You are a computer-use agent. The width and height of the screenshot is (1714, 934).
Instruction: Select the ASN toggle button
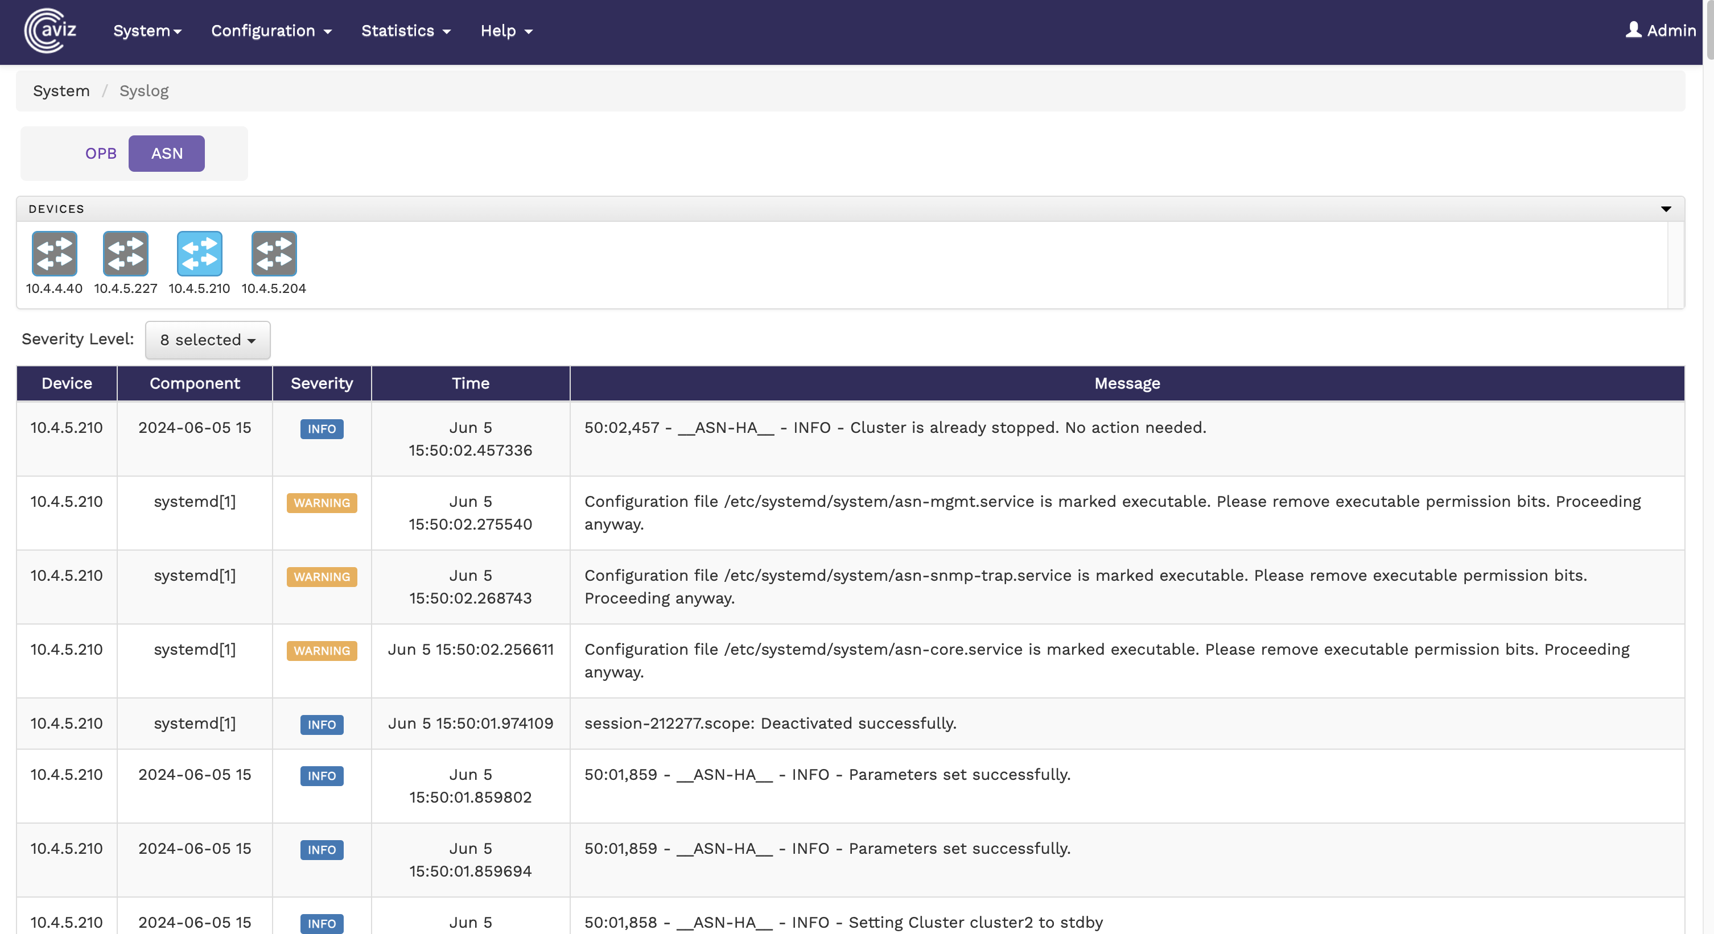166,154
